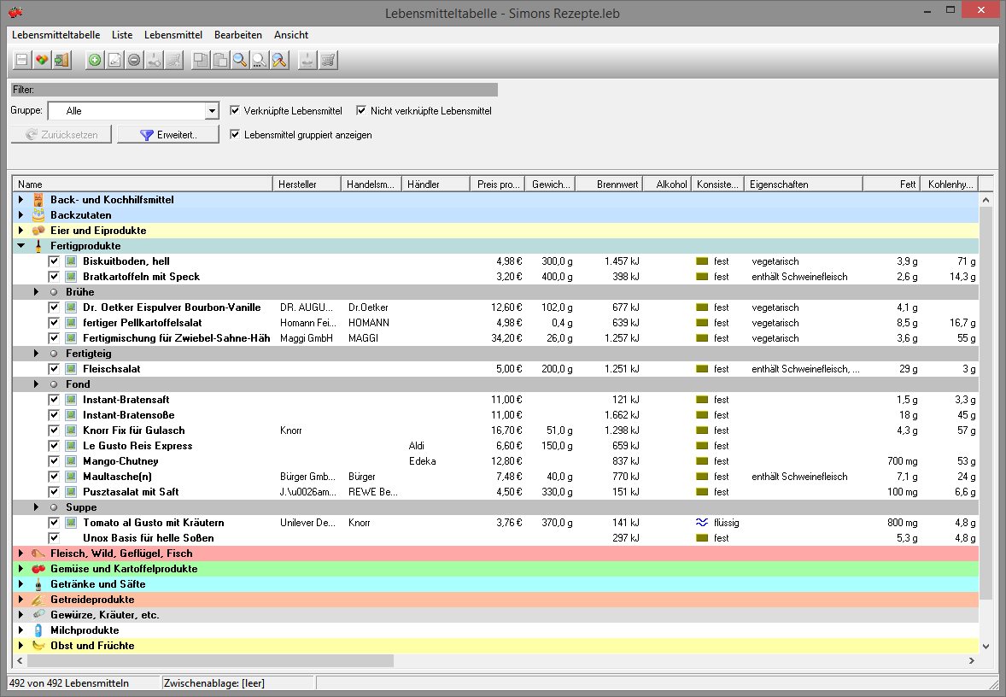Click the blue flüssig consistency swatch for Tomato al Gusto
The image size is (1006, 697).
pyautogui.click(x=702, y=523)
